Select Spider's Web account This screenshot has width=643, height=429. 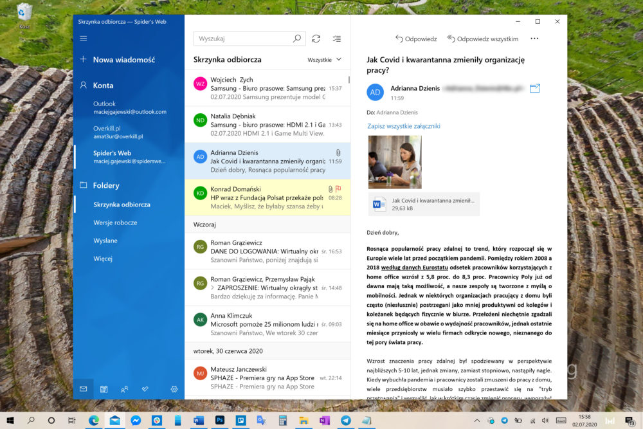(129, 157)
